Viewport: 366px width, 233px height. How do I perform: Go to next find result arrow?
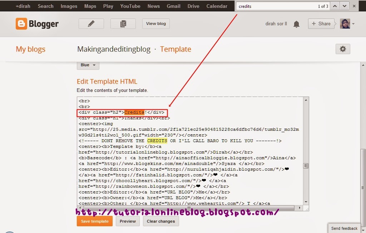tap(345, 6)
